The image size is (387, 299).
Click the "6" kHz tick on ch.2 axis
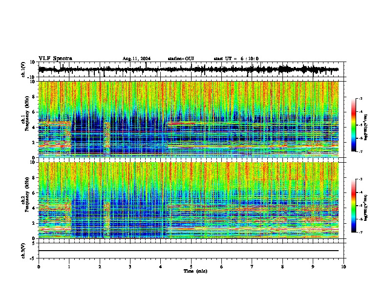(34, 193)
